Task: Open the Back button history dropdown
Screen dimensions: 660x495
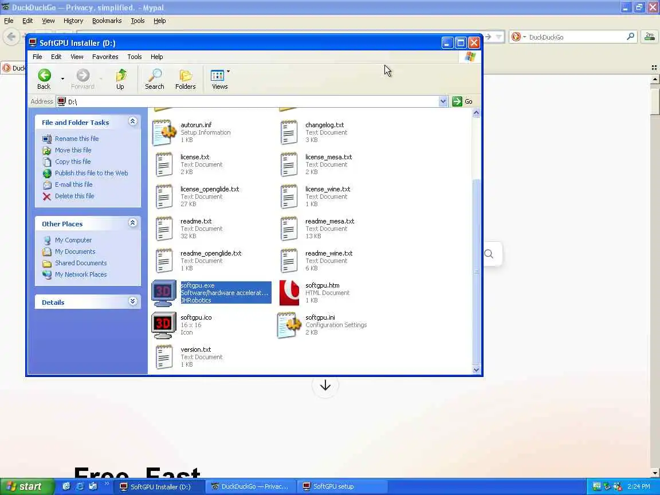Action: pos(62,78)
